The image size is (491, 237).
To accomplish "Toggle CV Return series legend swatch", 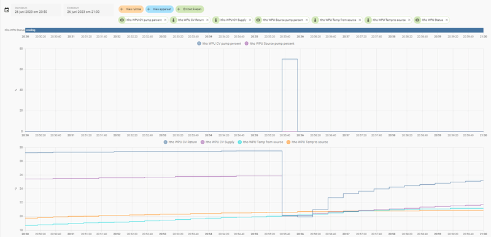I will (x=165, y=142).
